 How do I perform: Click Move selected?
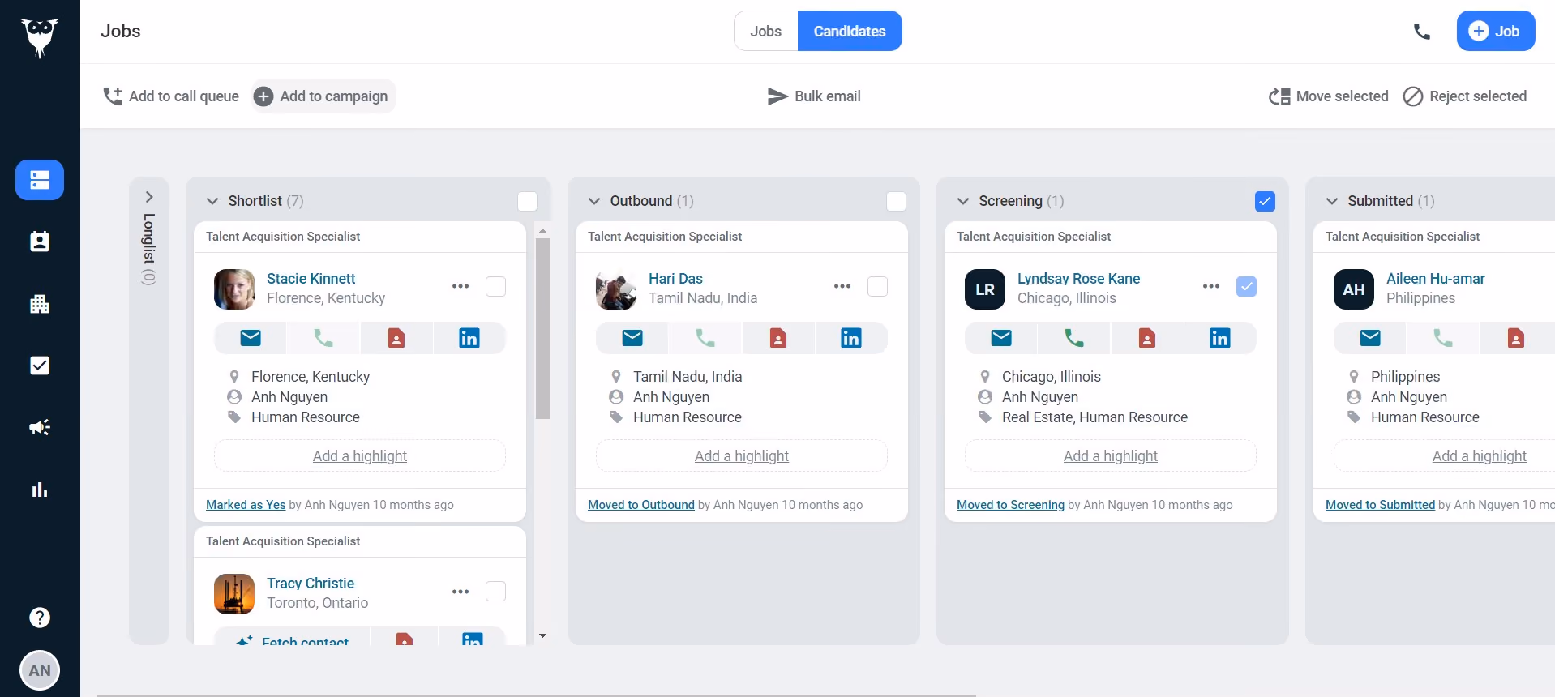click(x=1329, y=96)
